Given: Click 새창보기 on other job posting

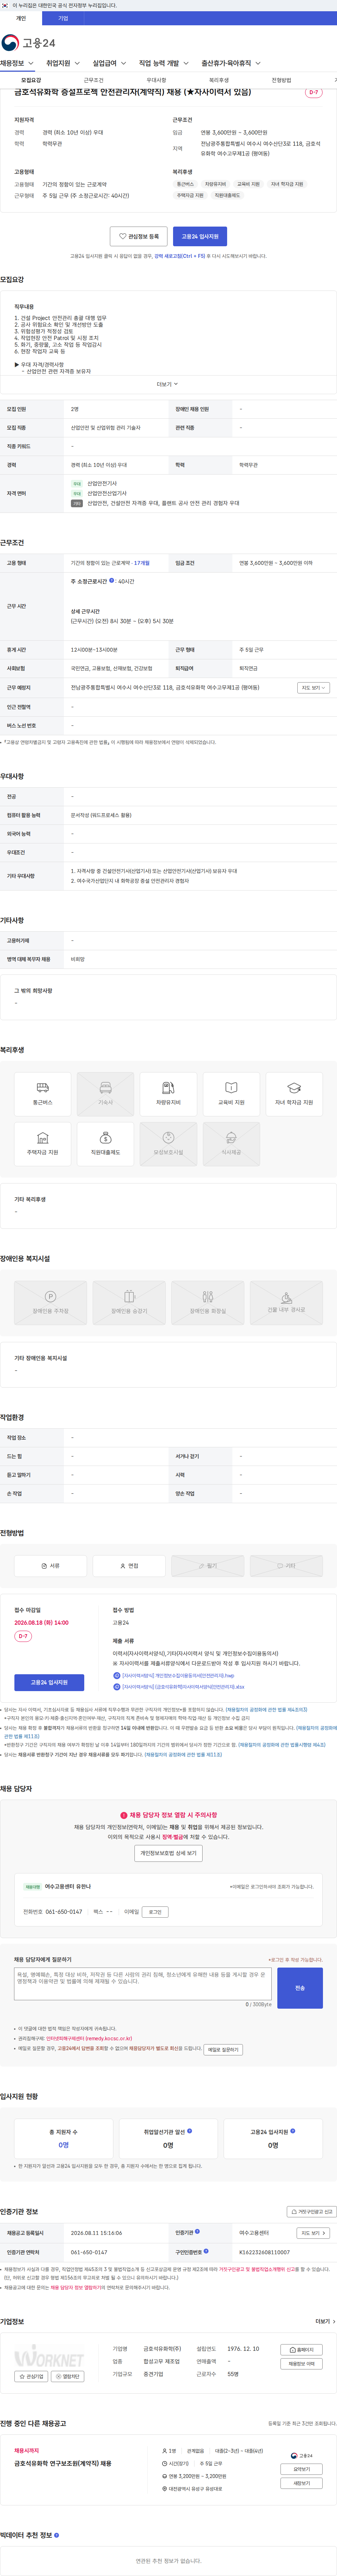Looking at the screenshot, I should click(x=301, y=2483).
